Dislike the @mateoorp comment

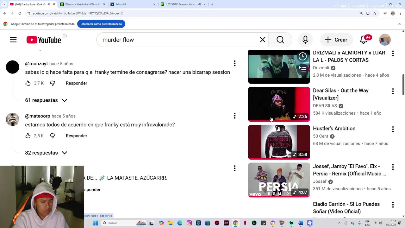[53, 136]
